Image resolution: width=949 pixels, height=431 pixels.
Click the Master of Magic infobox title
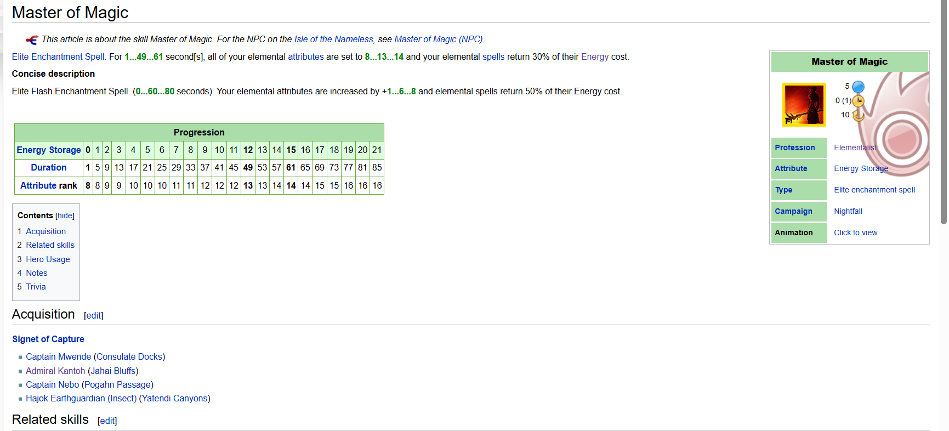pyautogui.click(x=849, y=62)
